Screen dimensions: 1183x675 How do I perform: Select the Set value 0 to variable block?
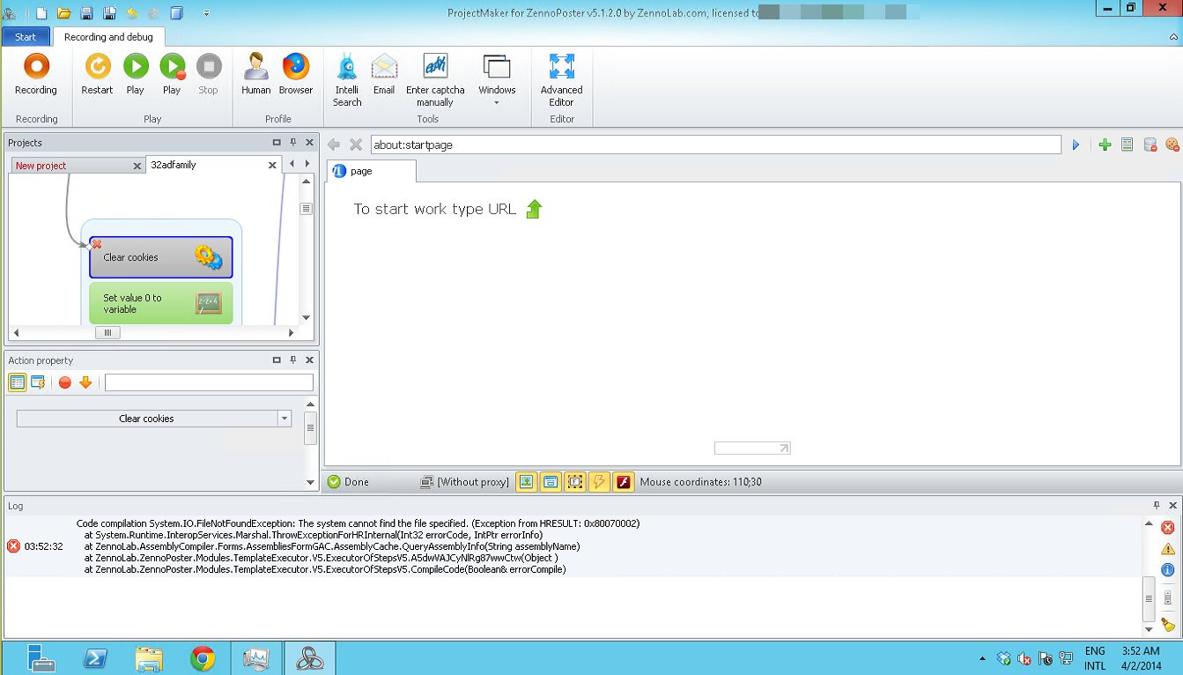[161, 303]
